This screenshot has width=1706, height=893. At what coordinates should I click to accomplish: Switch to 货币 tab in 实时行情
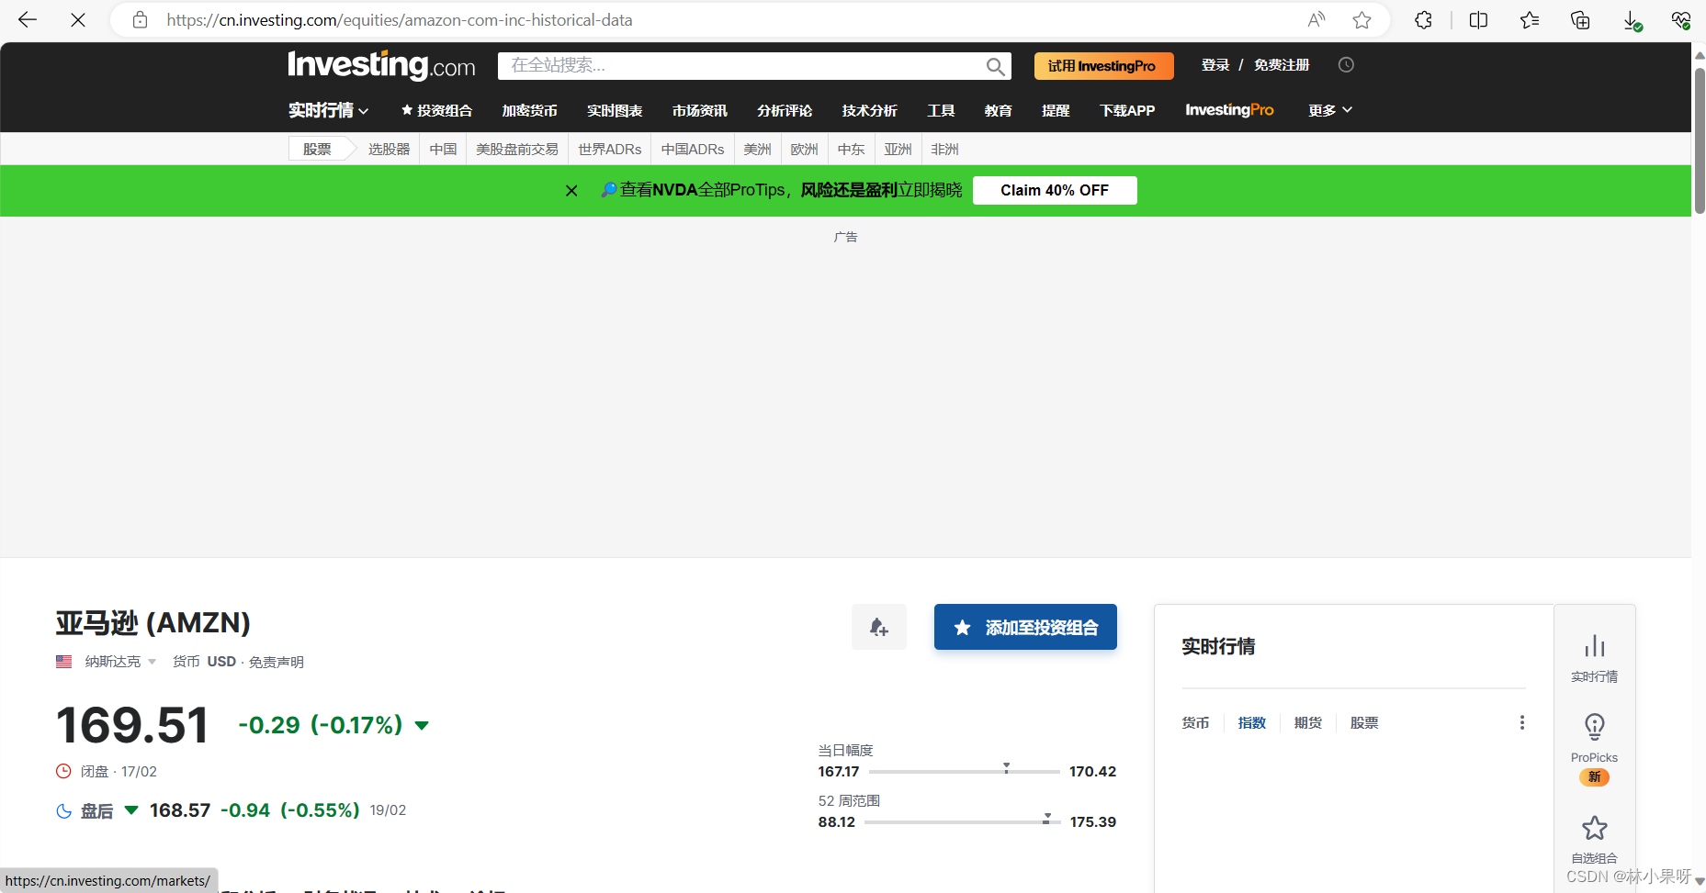click(1195, 722)
